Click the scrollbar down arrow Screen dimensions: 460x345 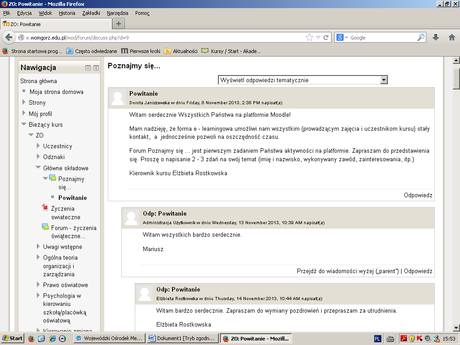(456, 328)
